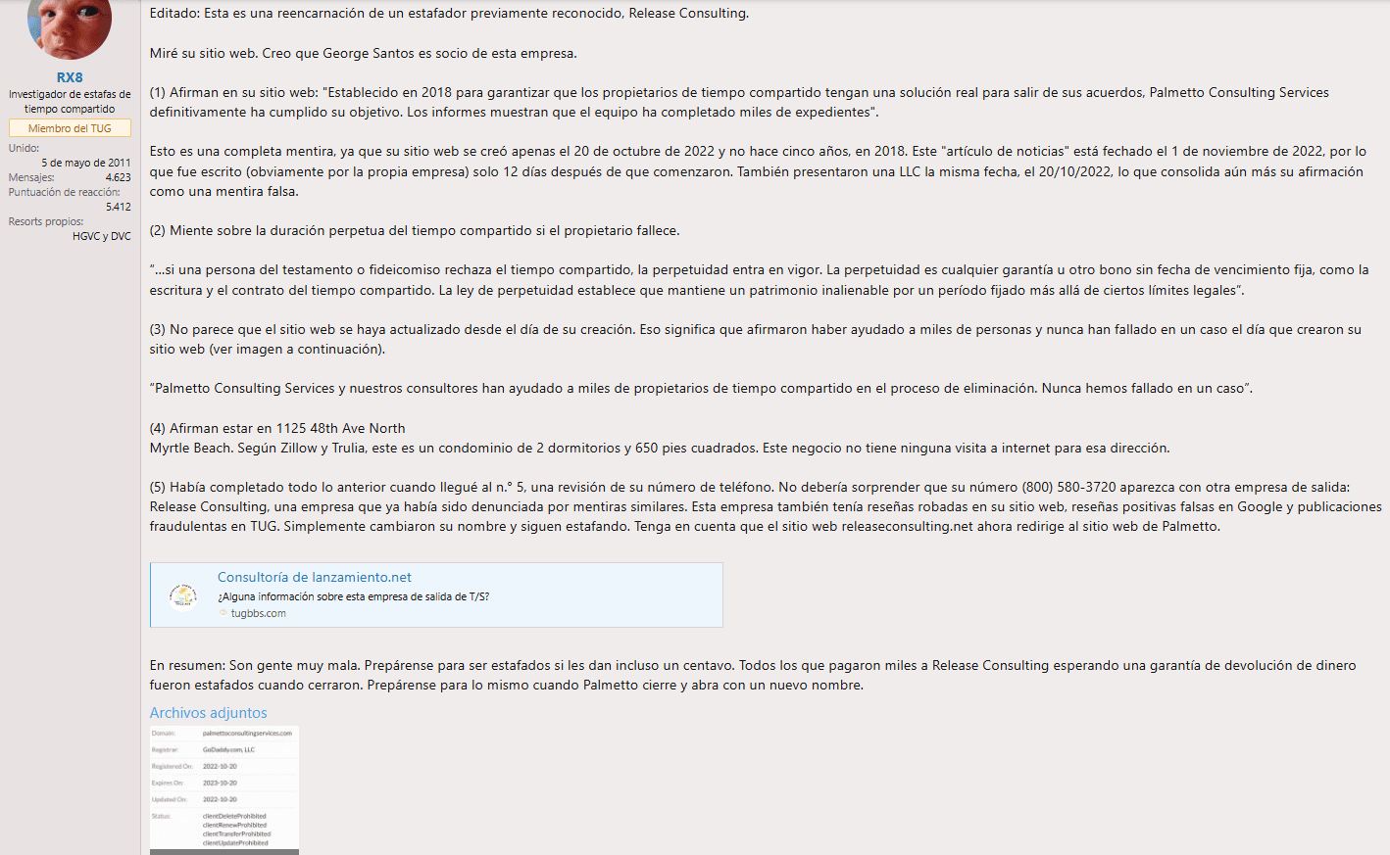Screen dimensions: 1390x855
Task: Click the link card description about T/S company
Action: click(353, 596)
